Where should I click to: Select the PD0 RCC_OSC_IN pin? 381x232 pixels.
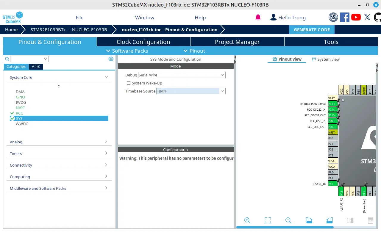pyautogui.click(x=333, y=121)
